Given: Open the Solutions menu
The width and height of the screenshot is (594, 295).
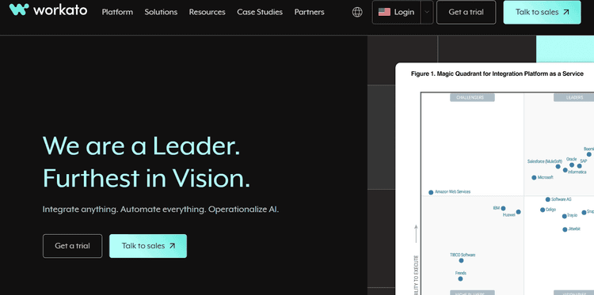Looking at the screenshot, I should coord(161,12).
